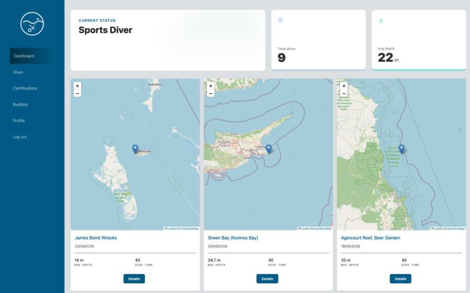Viewport: 470px width, 293px height.
Task: Click the CURRENT STATUS label
Action: (x=97, y=20)
